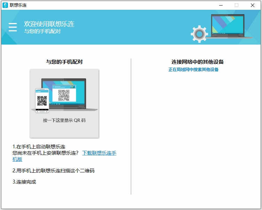
Task: Open the "下载联想乐连手机版" download link
Action: [99, 153]
